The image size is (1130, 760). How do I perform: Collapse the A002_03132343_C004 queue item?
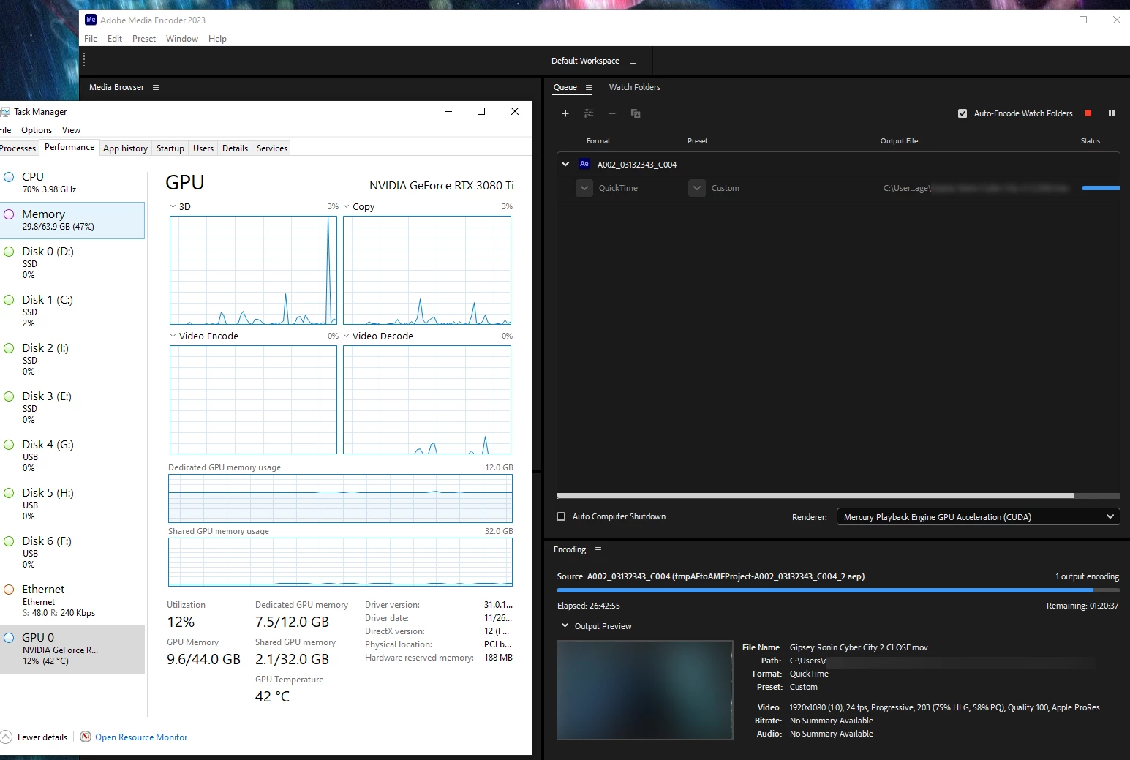tap(565, 164)
